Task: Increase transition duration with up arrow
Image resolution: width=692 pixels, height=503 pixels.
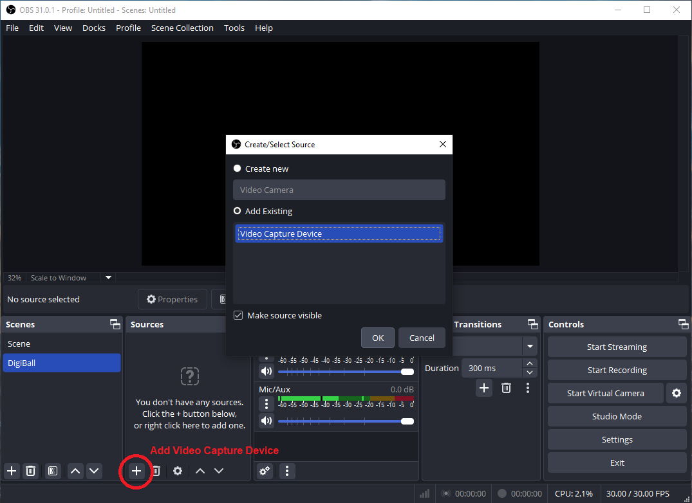Action: tap(530, 364)
